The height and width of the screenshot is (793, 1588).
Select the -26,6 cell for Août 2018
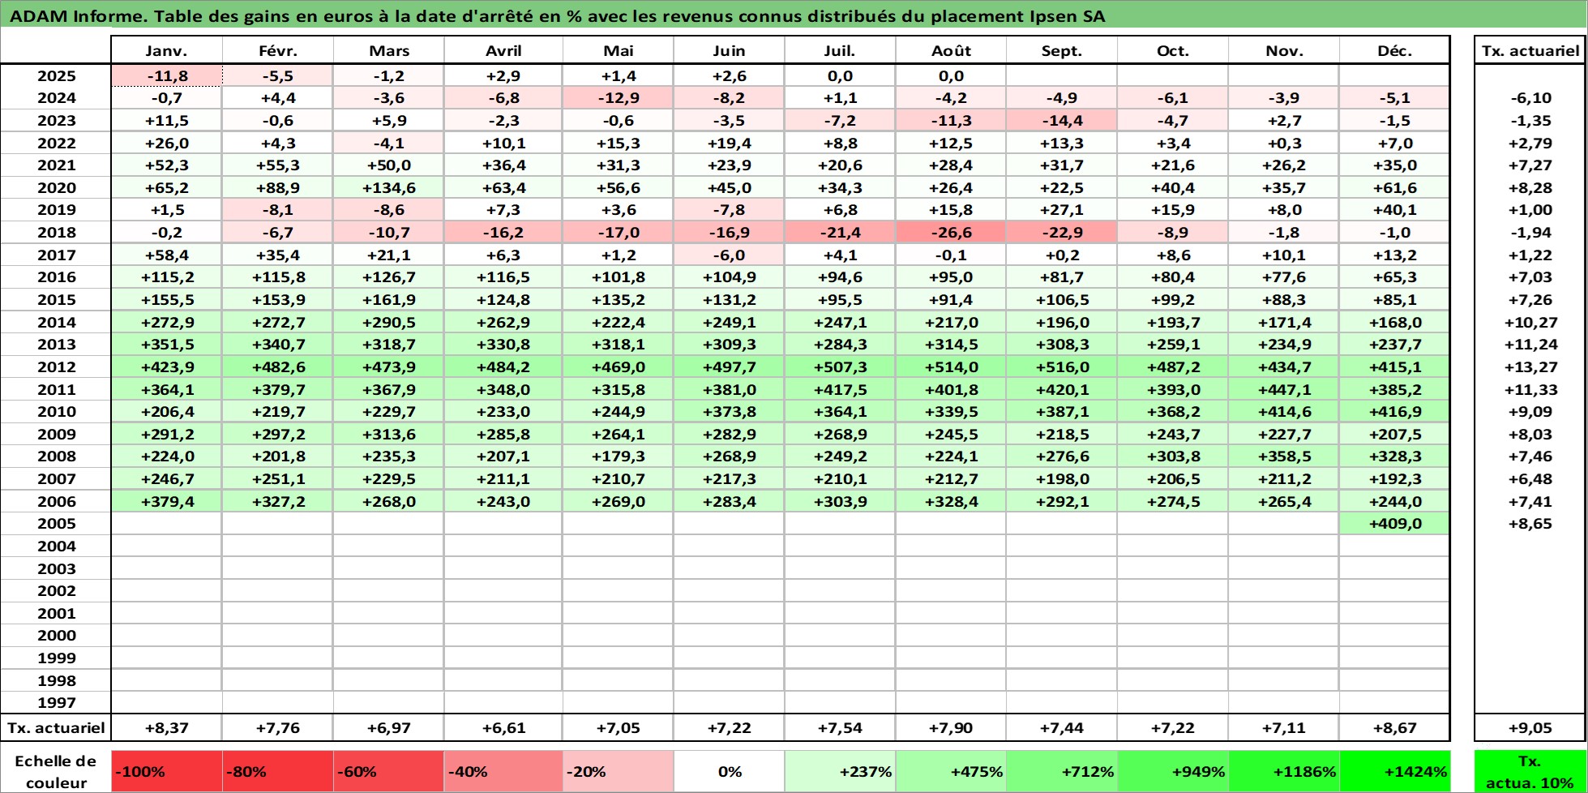tap(951, 232)
